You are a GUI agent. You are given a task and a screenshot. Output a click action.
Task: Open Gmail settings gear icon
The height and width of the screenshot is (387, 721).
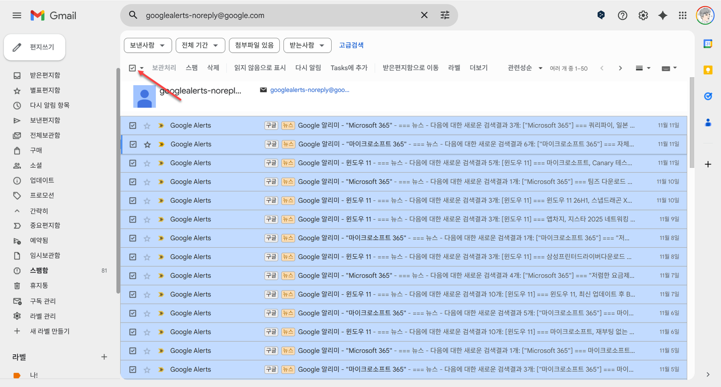pos(643,15)
